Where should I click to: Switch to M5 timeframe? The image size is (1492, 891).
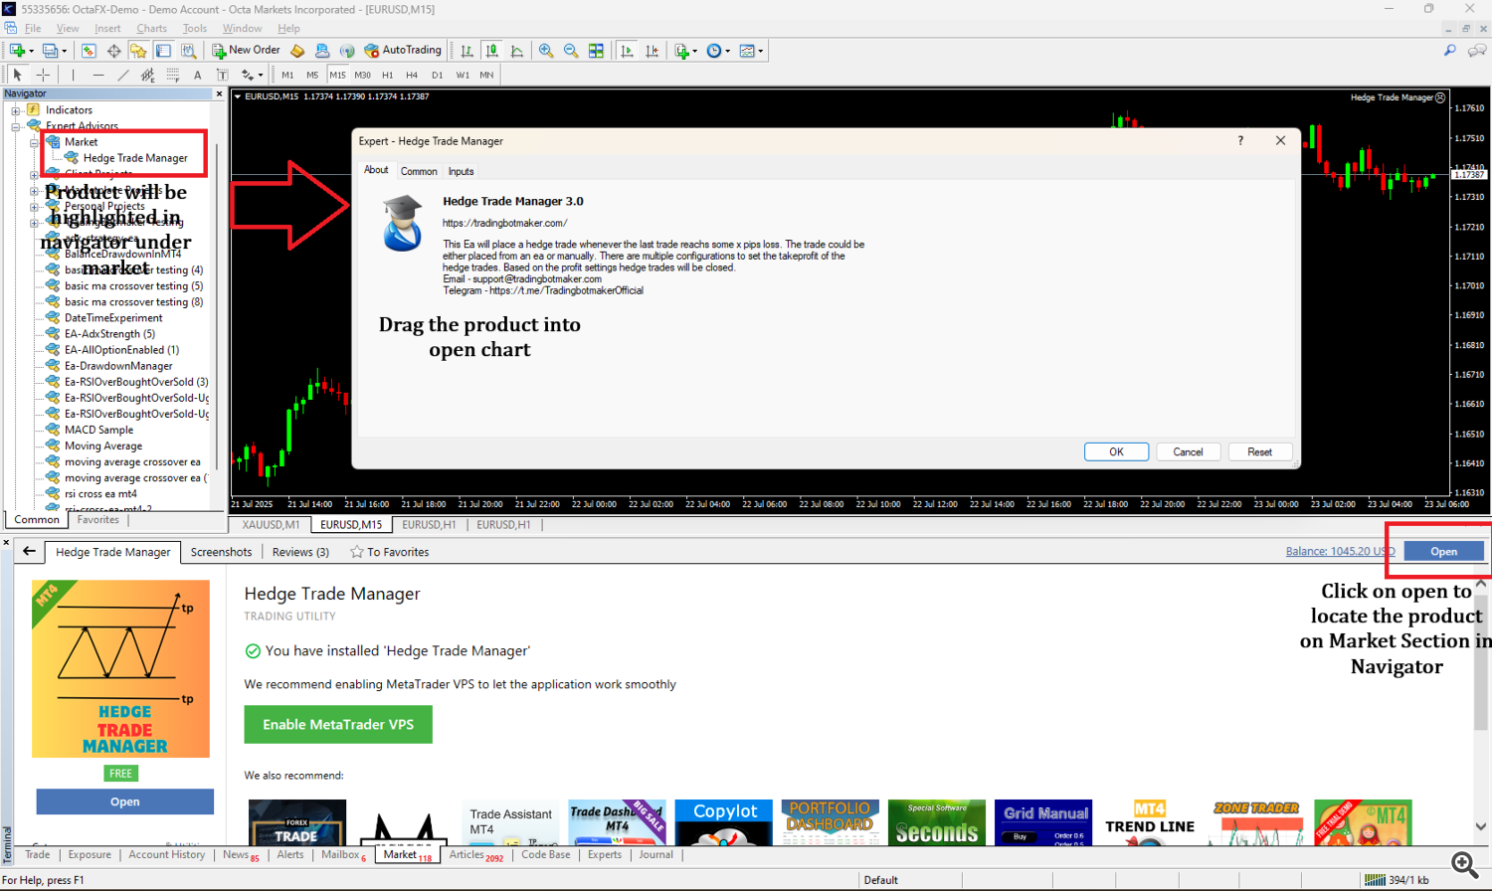(x=312, y=75)
